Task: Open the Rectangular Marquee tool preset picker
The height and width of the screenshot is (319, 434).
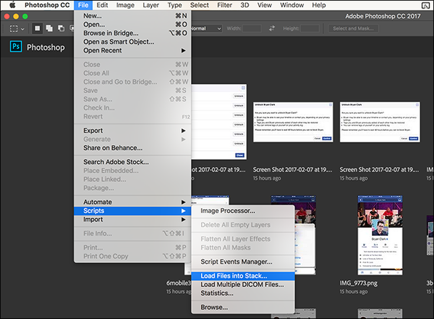Action: point(16,29)
